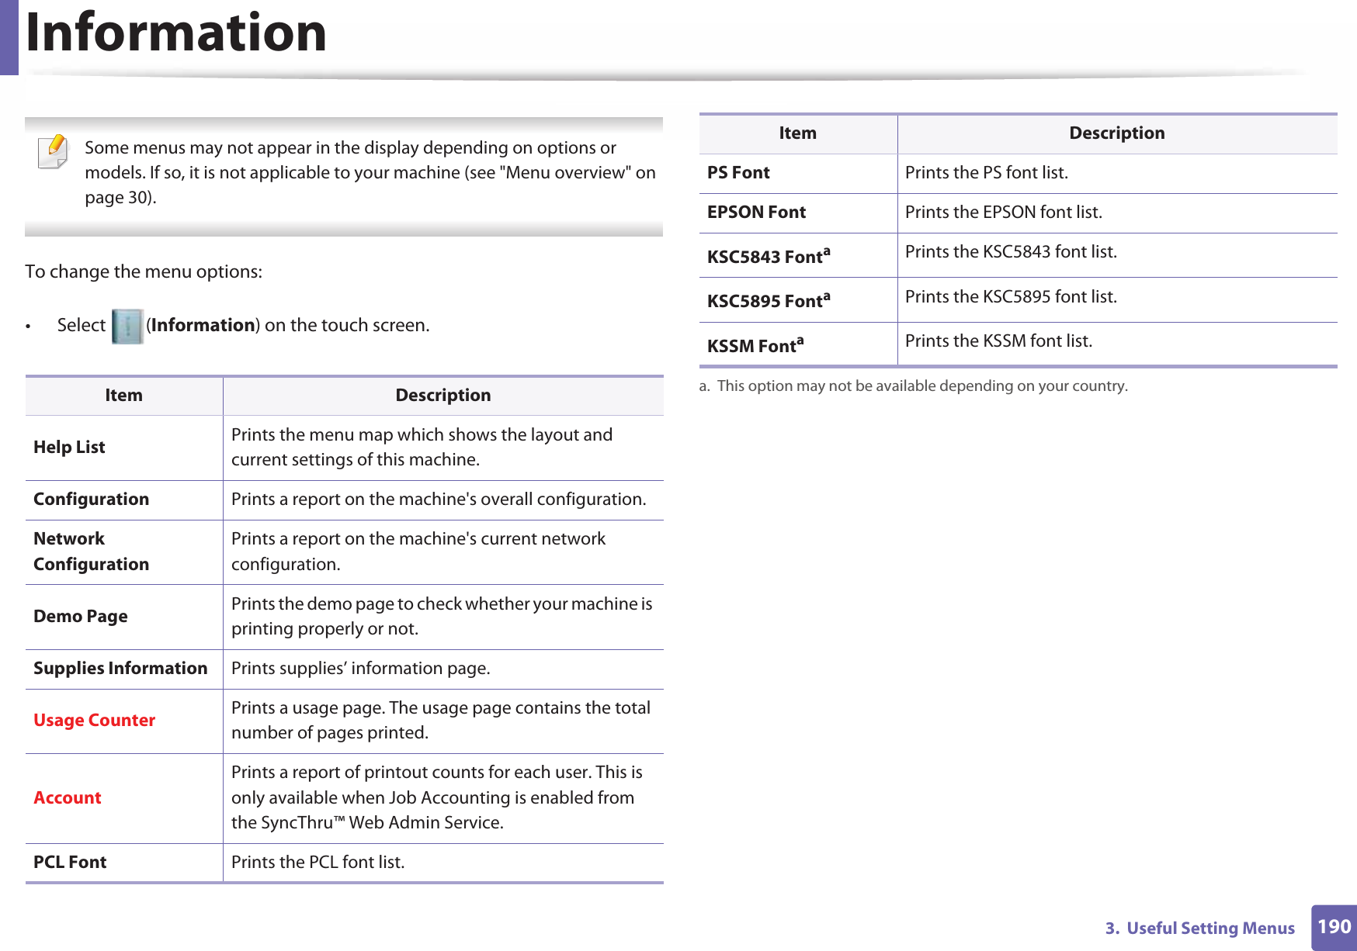Click the EPSON Font item
This screenshot has height=951, width=1357.
click(x=756, y=213)
